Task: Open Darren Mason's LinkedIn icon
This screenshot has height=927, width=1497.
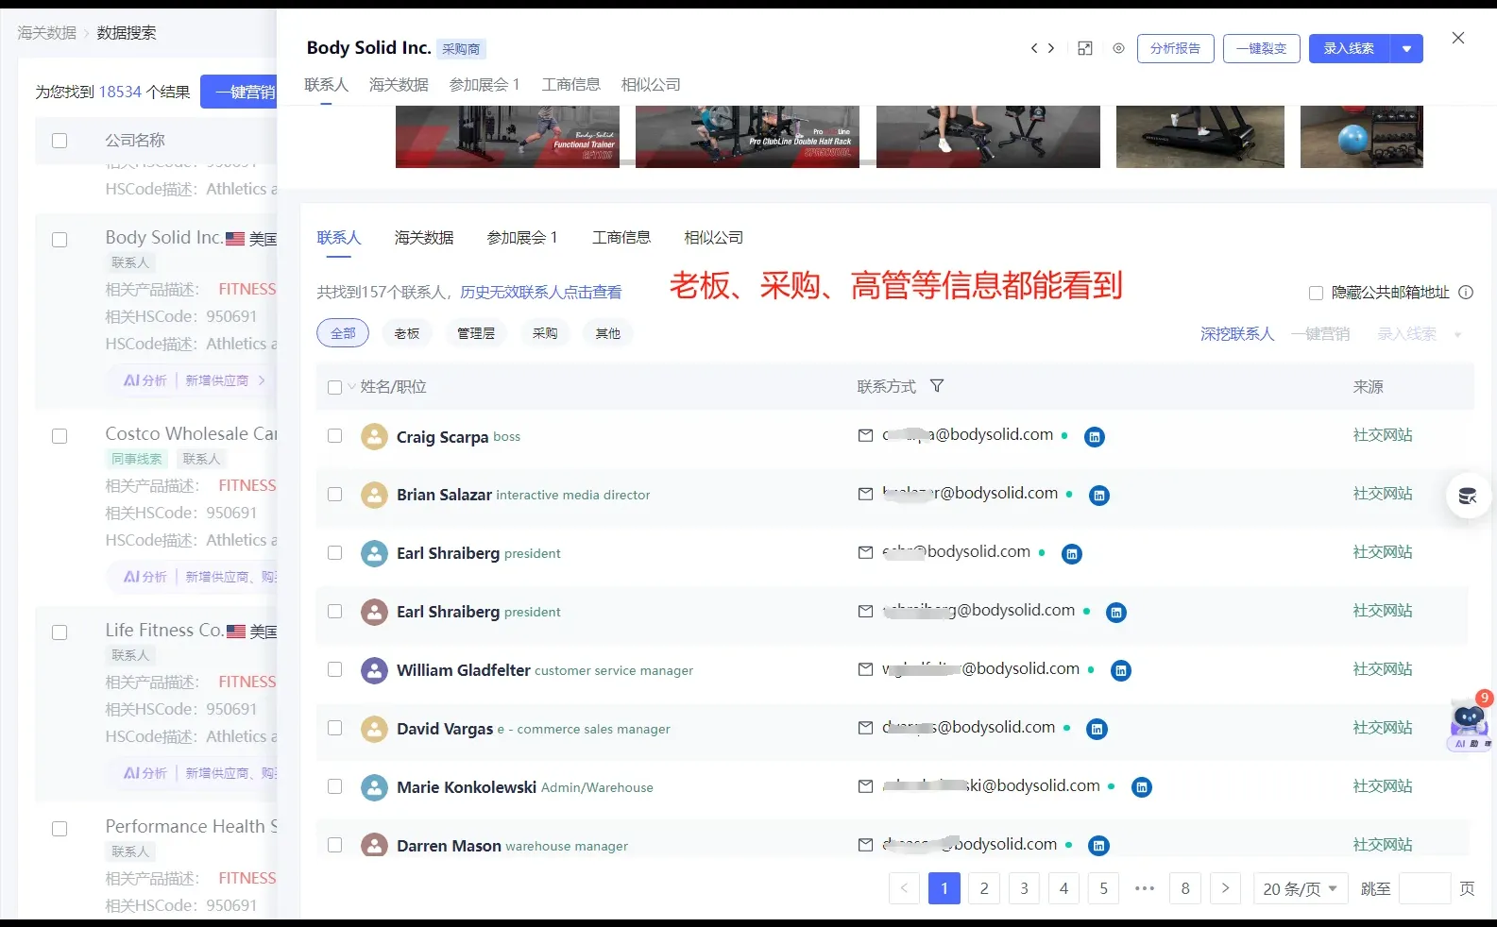Action: pyautogui.click(x=1098, y=846)
